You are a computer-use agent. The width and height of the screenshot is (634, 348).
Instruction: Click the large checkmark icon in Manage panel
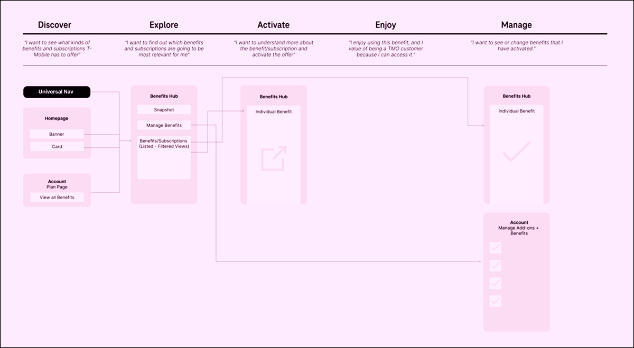click(x=516, y=152)
